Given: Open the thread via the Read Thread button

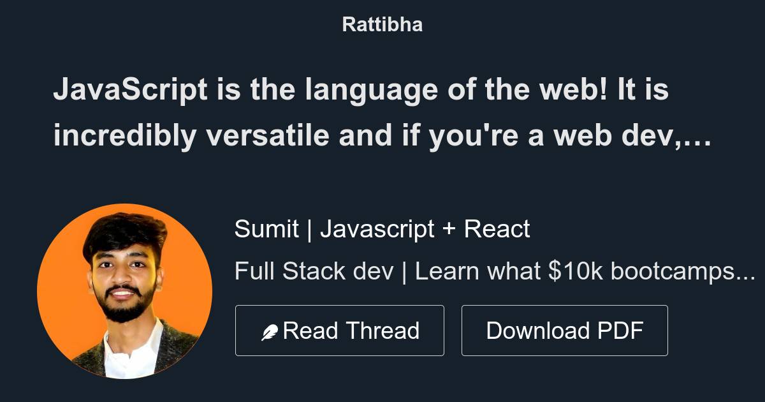Looking at the screenshot, I should point(340,330).
